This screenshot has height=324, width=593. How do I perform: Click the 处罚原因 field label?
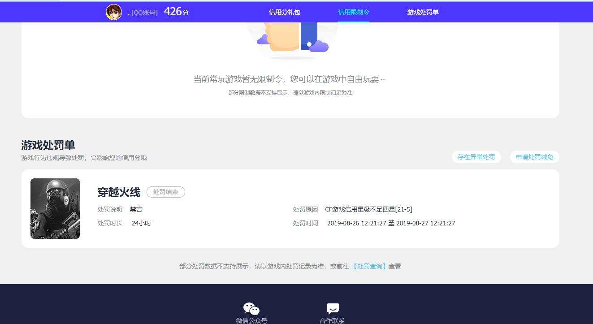[305, 209]
